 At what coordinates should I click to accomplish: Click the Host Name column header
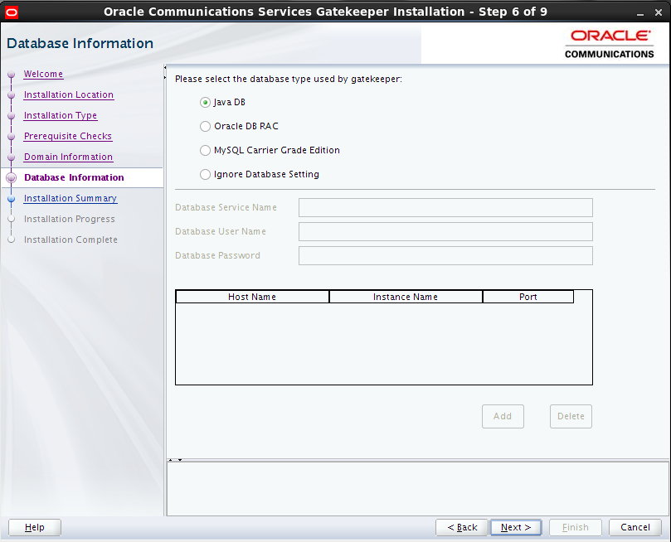(x=252, y=297)
